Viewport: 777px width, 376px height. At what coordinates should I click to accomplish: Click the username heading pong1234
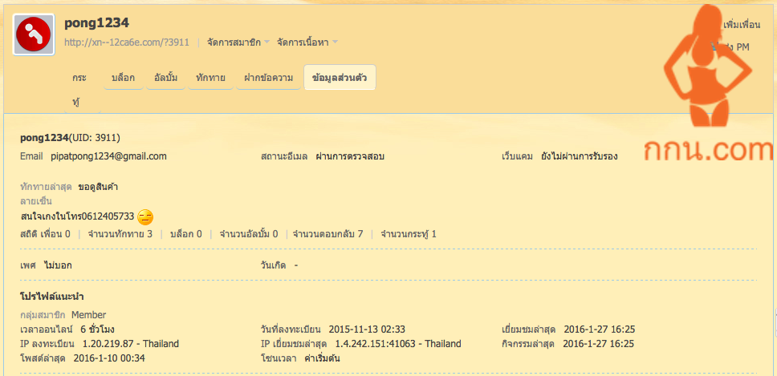coord(96,22)
